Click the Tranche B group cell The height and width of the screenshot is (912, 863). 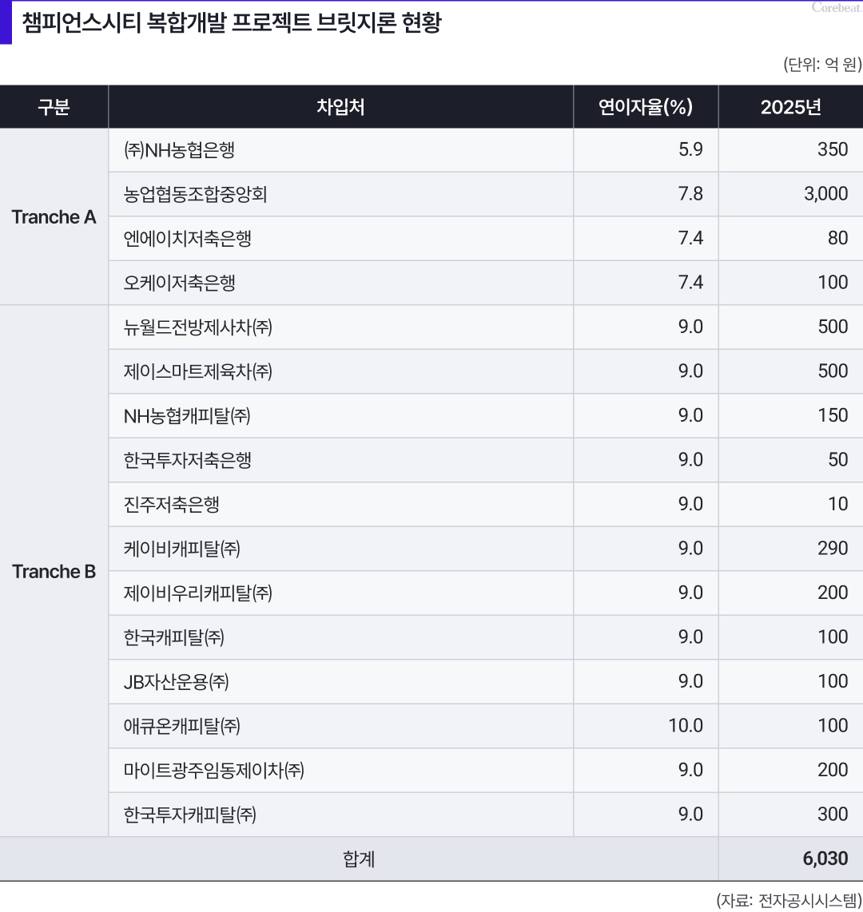pos(54,572)
